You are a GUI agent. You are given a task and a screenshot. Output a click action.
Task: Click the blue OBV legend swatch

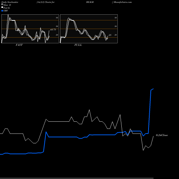pyautogui.click(x=2, y=11)
